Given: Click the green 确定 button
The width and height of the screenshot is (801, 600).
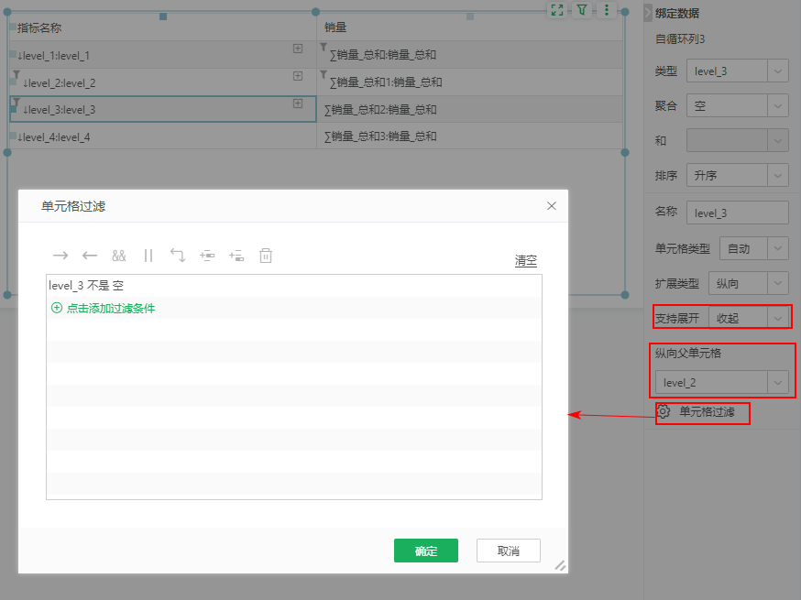Looking at the screenshot, I should (x=425, y=551).
